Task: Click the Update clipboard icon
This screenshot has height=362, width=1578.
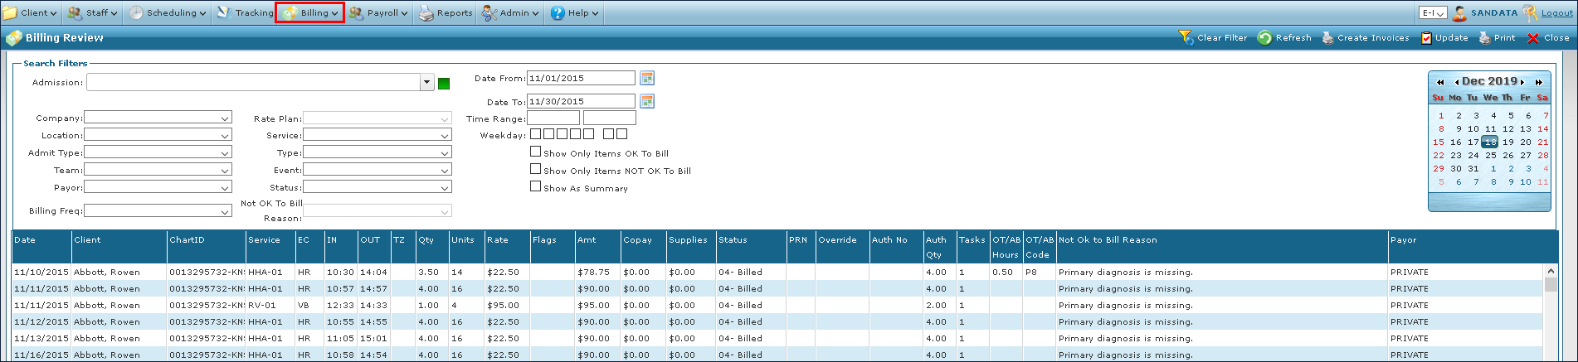Action: [1426, 38]
